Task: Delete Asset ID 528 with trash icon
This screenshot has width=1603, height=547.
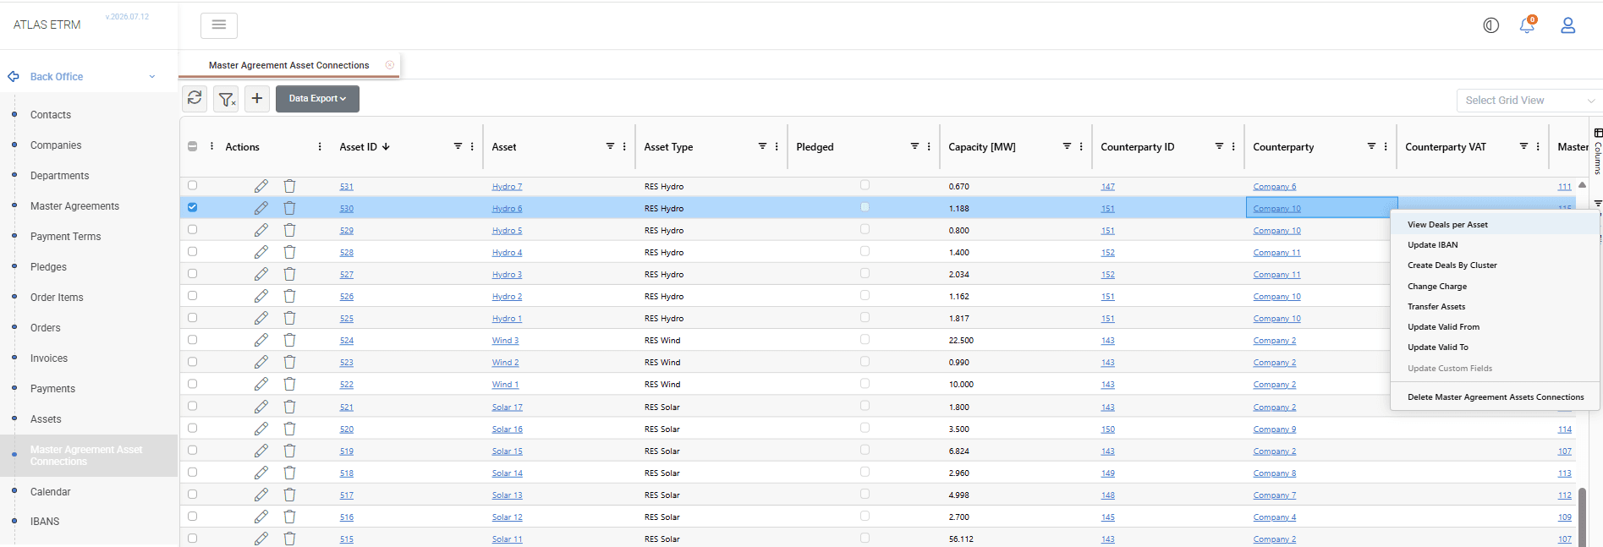Action: tap(289, 252)
